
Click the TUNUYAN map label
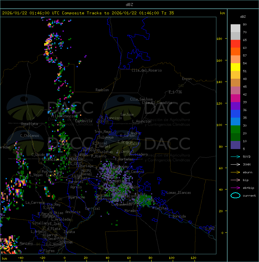tap(66, 242)
